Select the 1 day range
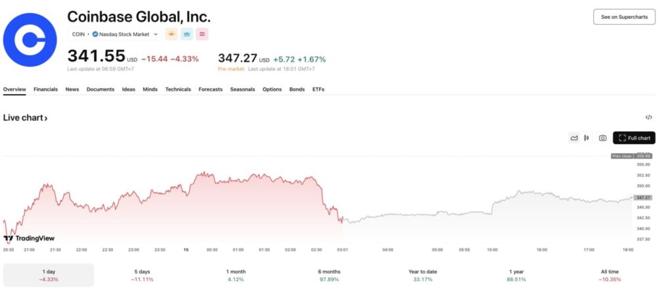The width and height of the screenshot is (672, 297). 49,275
